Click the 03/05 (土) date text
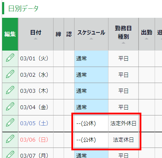This screenshot has height=158, width=162. 34,123
